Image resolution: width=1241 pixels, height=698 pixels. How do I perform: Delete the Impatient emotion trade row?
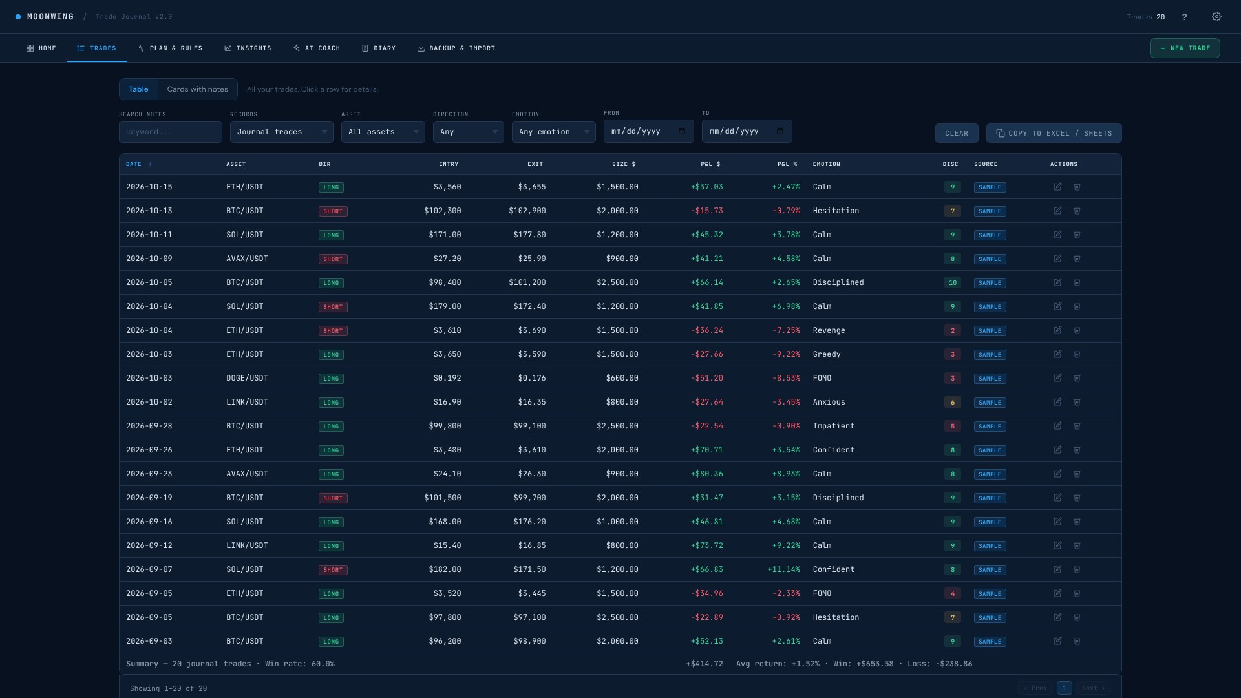pyautogui.click(x=1077, y=426)
